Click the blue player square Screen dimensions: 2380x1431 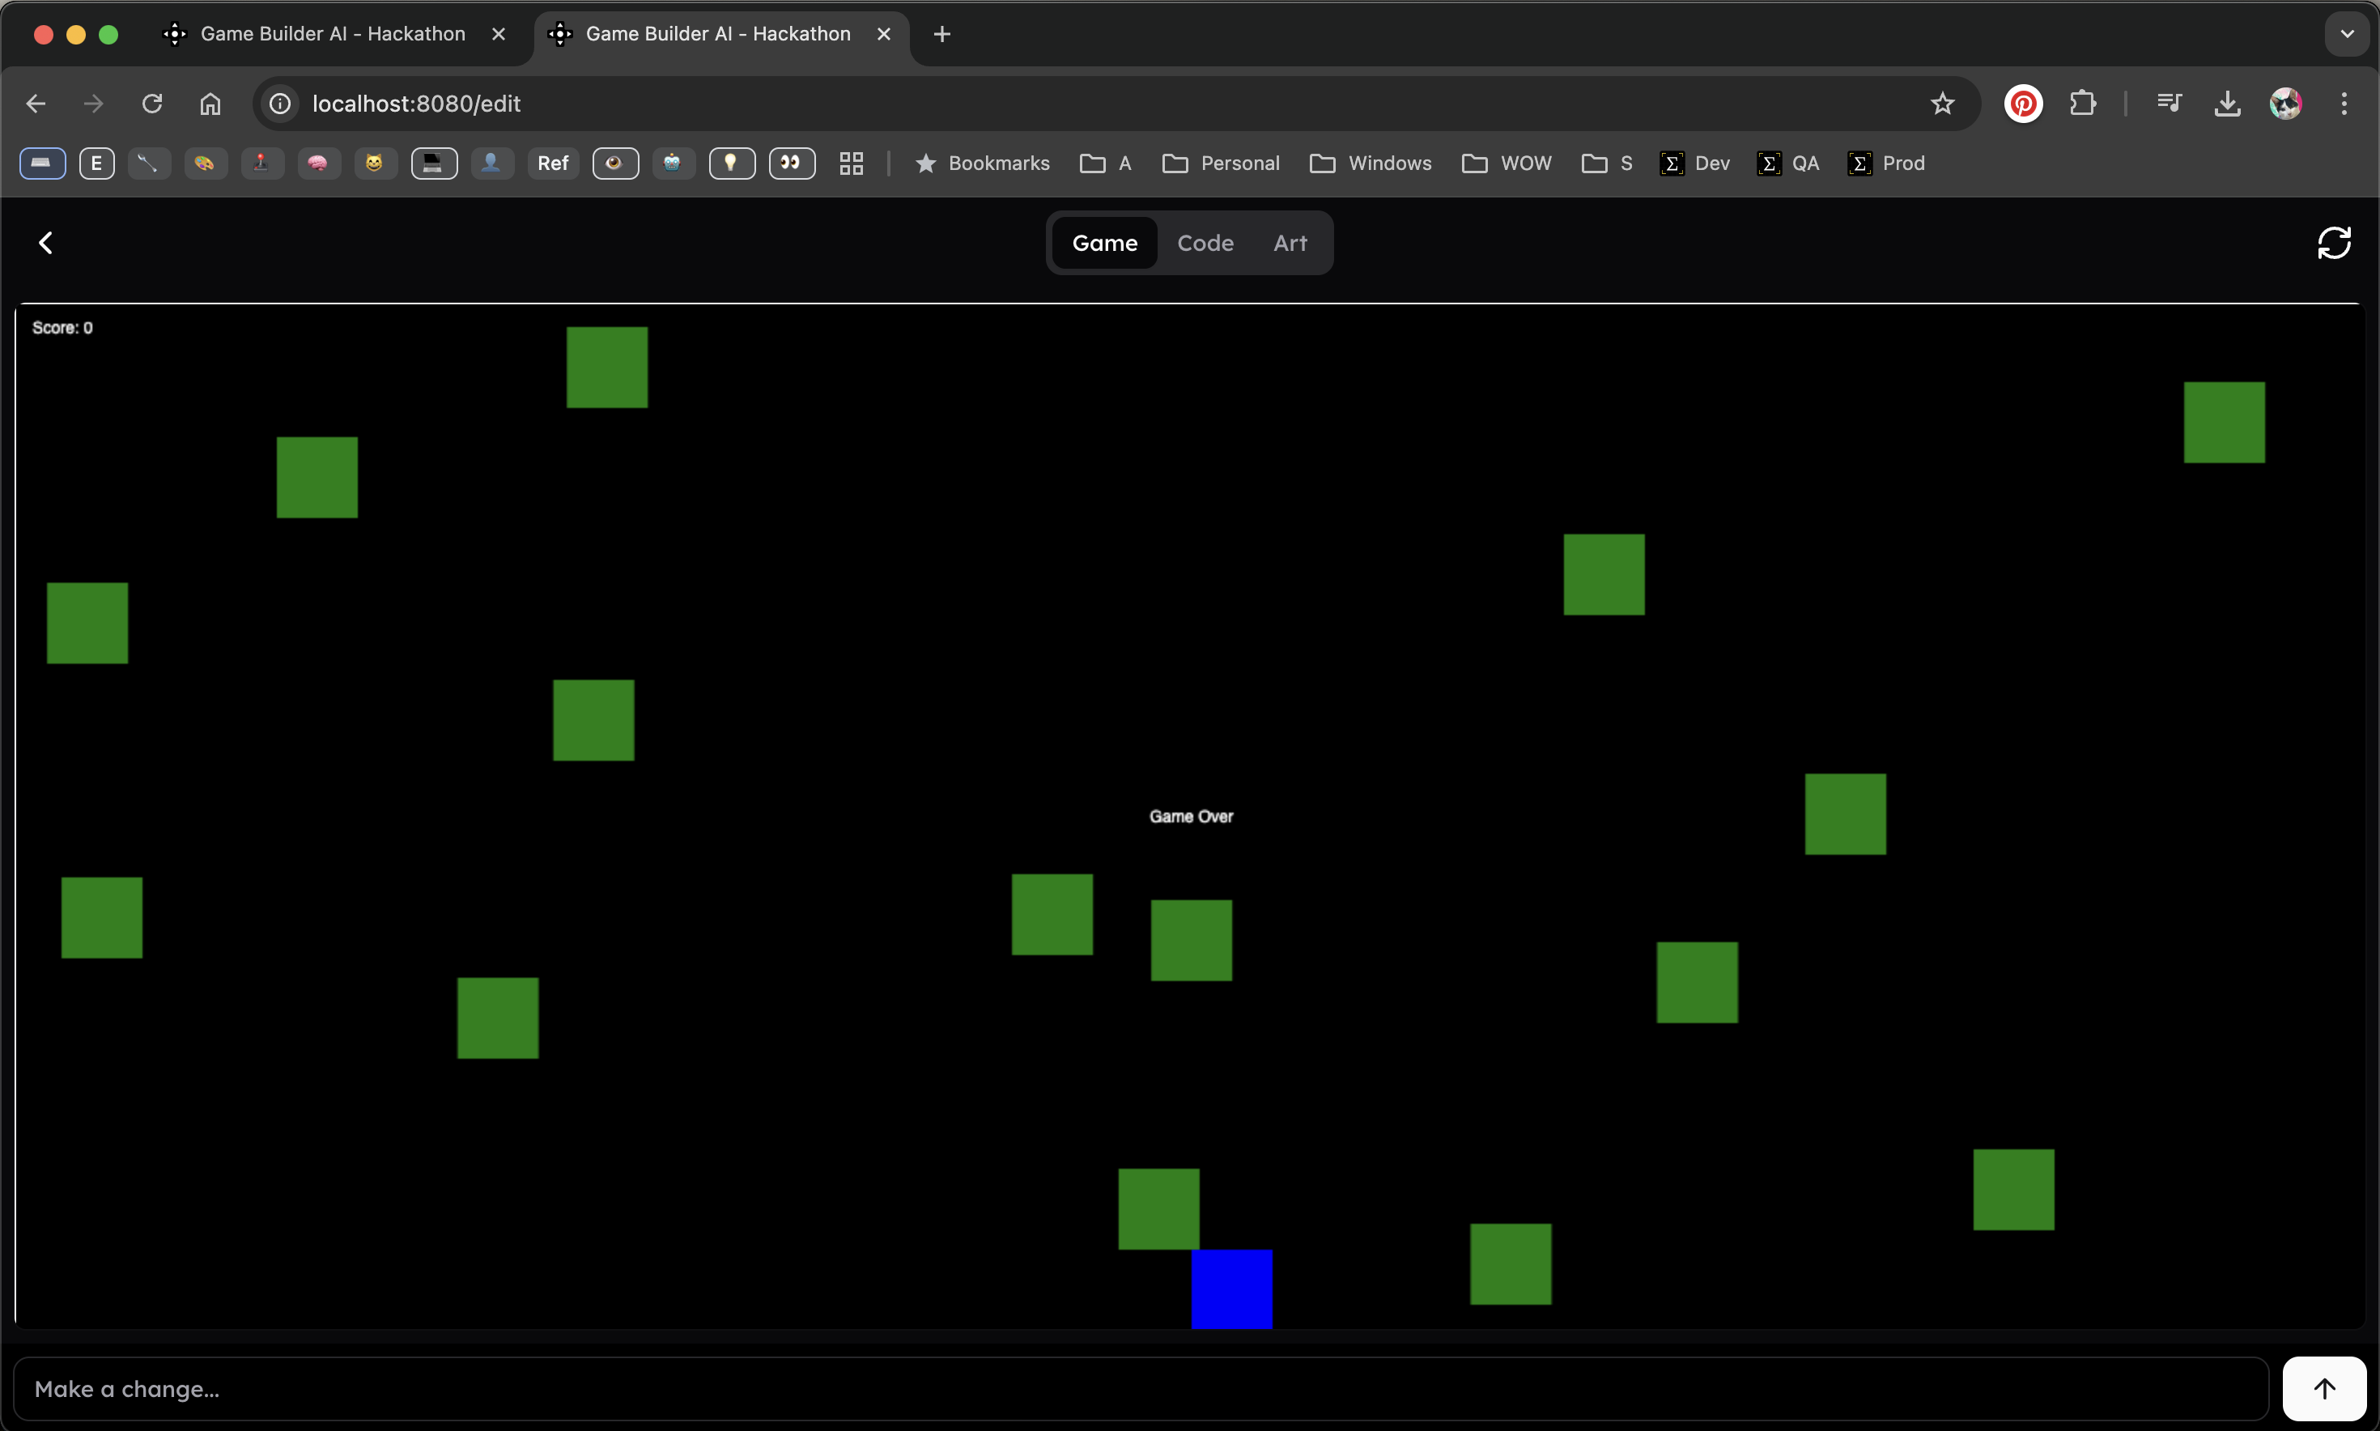point(1231,1289)
